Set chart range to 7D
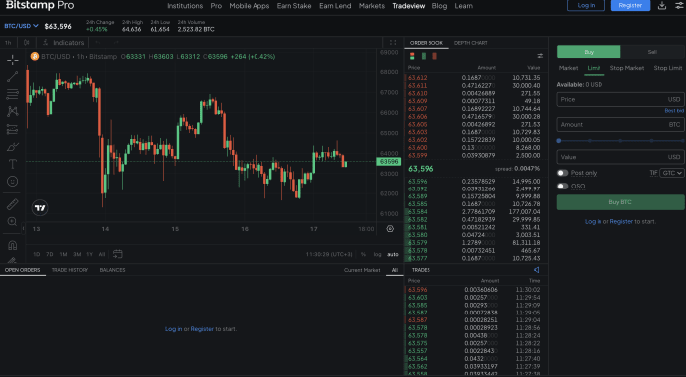Viewport: 686px width, 377px height. pos(50,254)
